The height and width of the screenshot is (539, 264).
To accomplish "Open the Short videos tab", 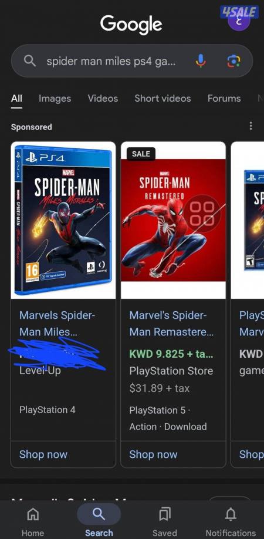I will pyautogui.click(x=163, y=98).
